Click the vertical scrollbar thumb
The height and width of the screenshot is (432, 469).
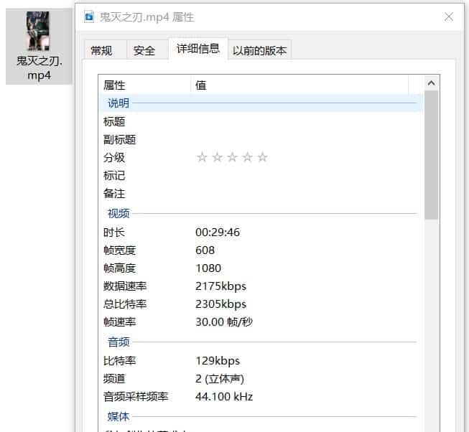tap(431, 154)
